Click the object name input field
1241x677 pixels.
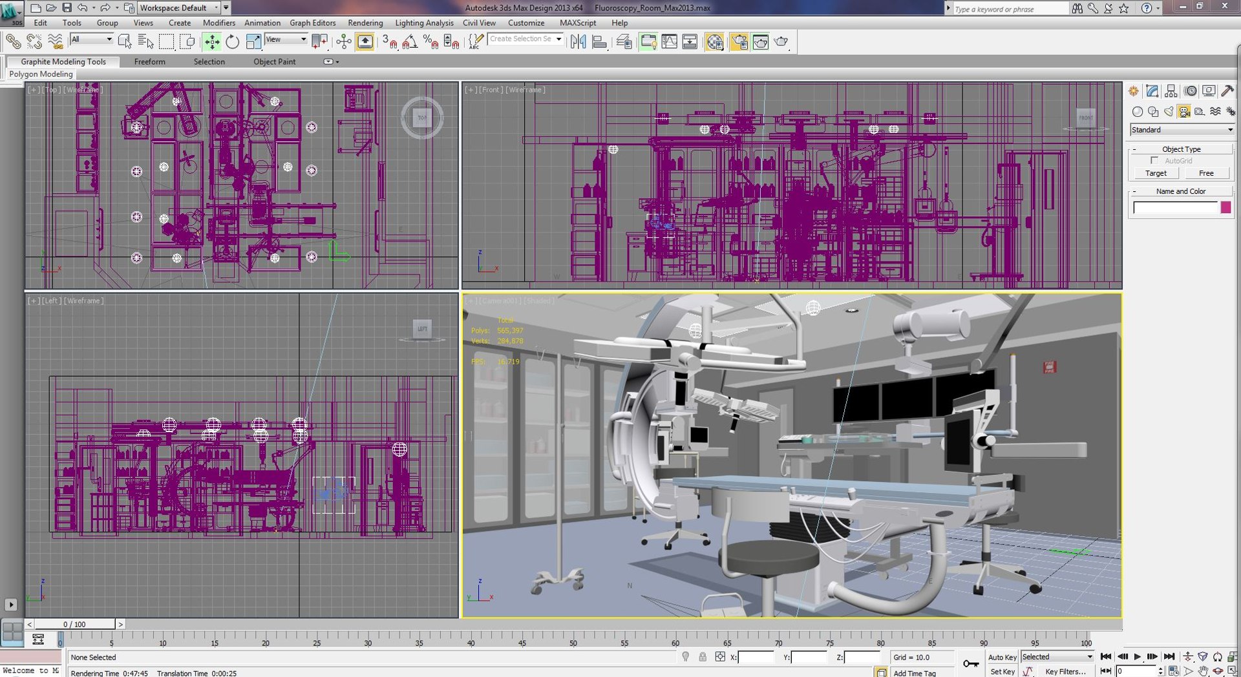click(1175, 207)
